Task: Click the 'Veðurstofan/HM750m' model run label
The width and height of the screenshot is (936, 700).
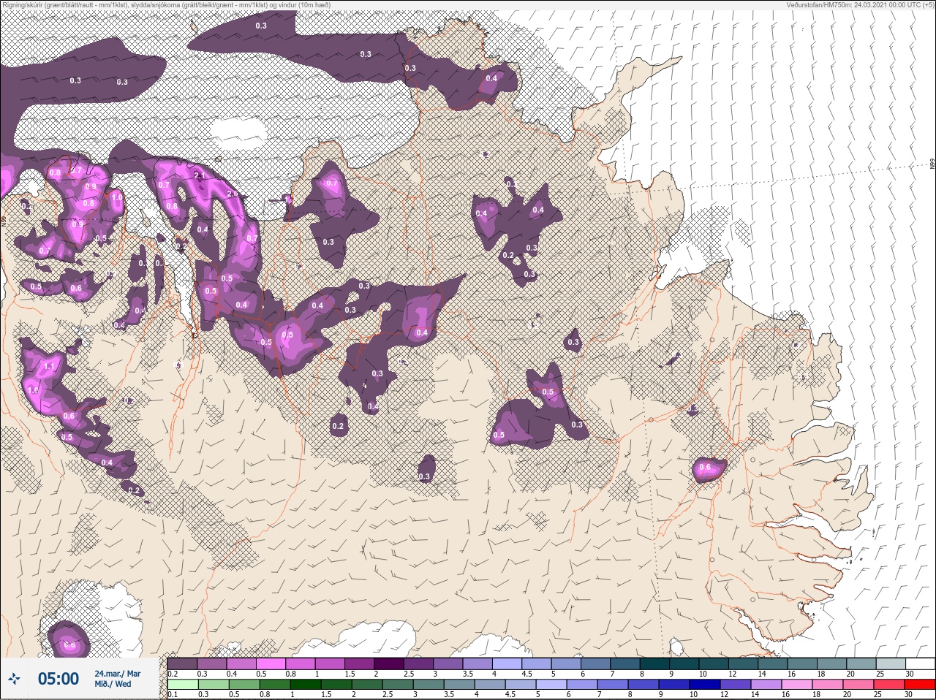Action: 861,4
